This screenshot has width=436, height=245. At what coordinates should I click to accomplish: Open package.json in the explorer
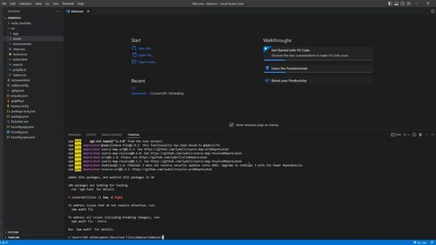20,116
